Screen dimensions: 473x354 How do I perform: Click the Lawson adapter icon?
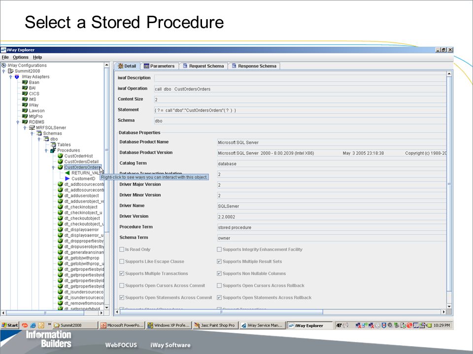point(25,111)
